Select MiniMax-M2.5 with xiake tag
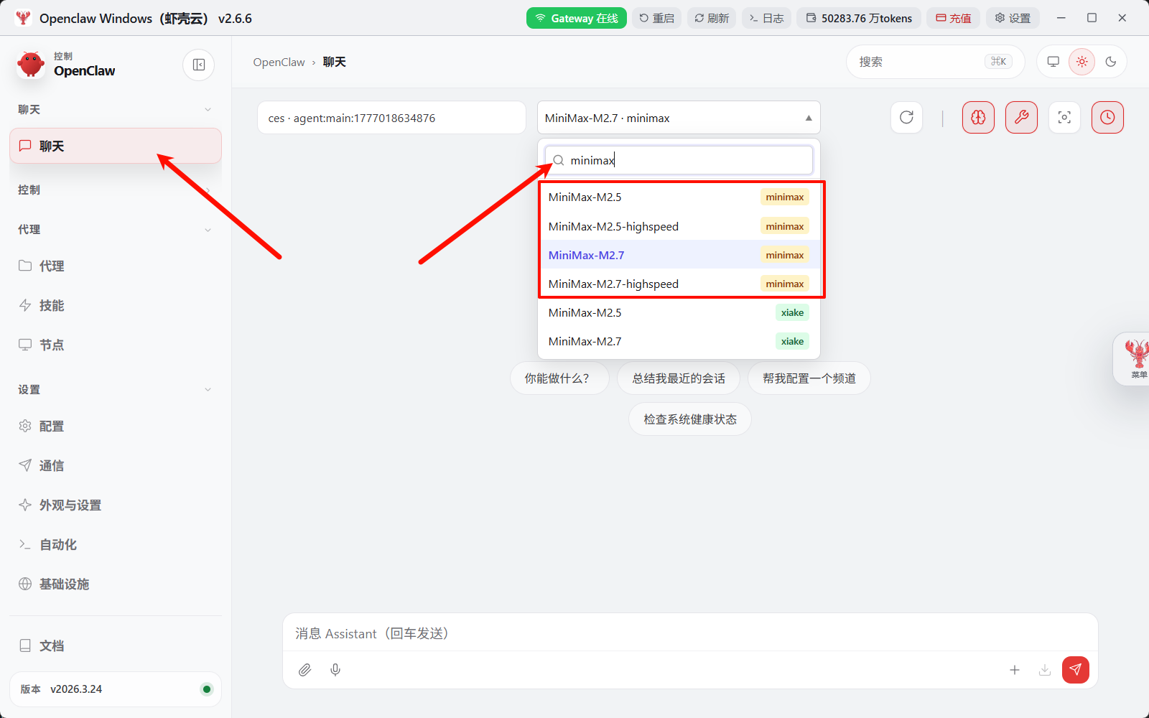Screen dimensions: 1149x718 pos(679,312)
